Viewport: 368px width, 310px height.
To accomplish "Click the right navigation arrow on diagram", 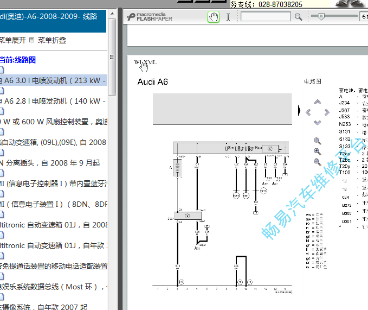I will (x=327, y=112).
